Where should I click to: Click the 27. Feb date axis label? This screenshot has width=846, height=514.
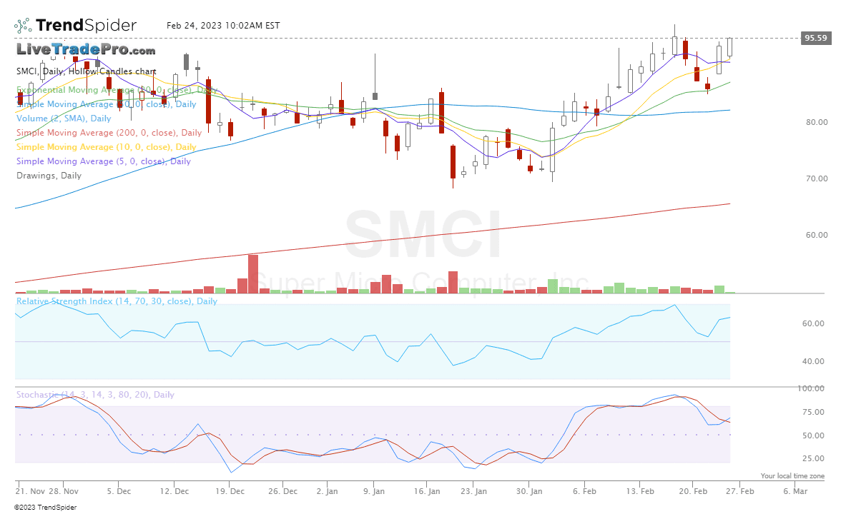742,491
